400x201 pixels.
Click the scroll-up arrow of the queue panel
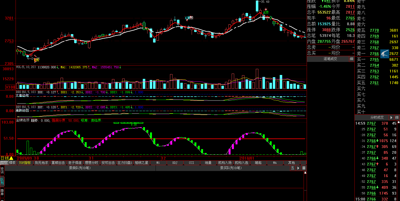tap(306, 172)
